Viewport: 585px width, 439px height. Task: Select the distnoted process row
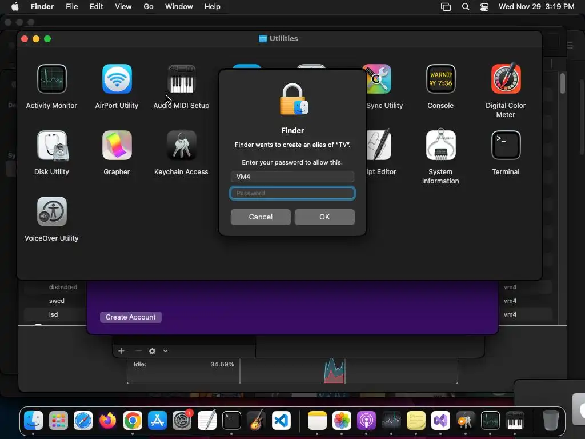[x=63, y=287]
